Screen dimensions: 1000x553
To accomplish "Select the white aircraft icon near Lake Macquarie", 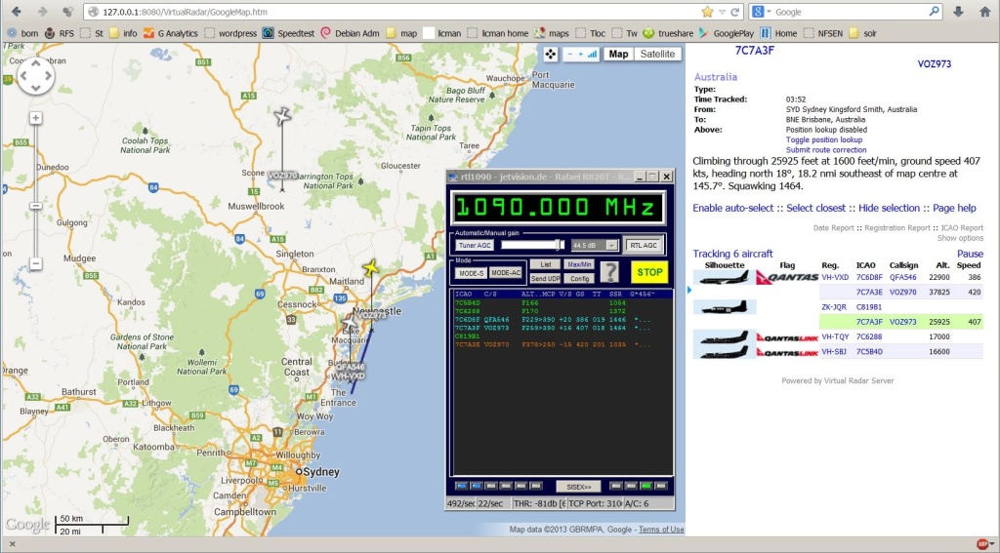I will [349, 323].
